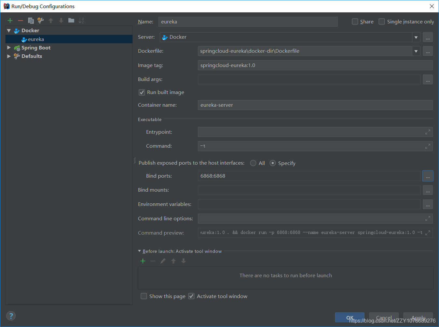Click the Cancel button
Screen dimensions: 439x327
point(384,318)
